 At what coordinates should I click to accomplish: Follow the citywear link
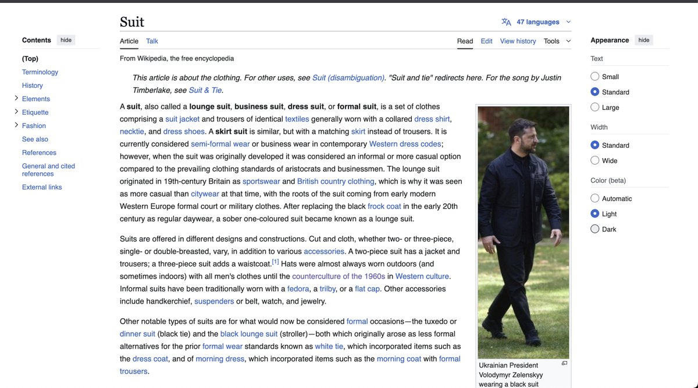coord(205,194)
